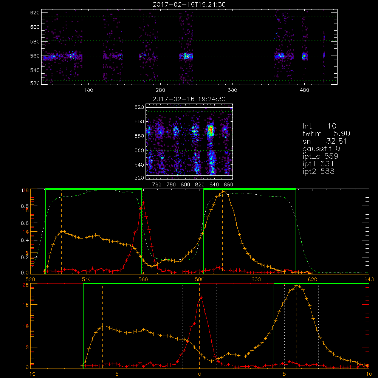
Task: Click y-axis label 580 on middle image
Action: pyautogui.click(x=139, y=136)
